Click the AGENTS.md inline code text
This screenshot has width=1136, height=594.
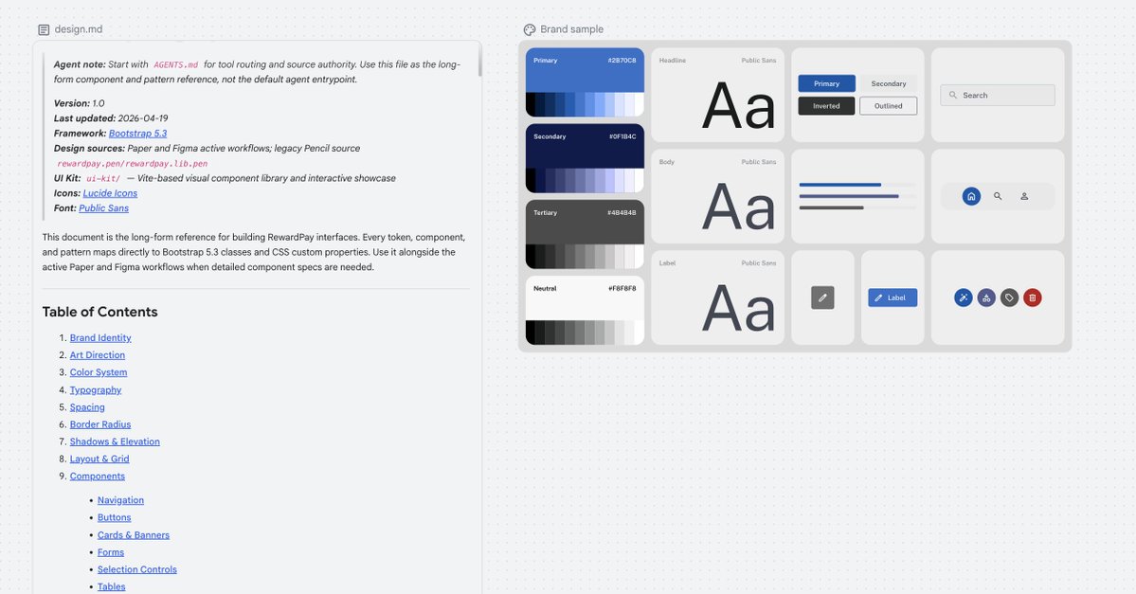coord(175,64)
